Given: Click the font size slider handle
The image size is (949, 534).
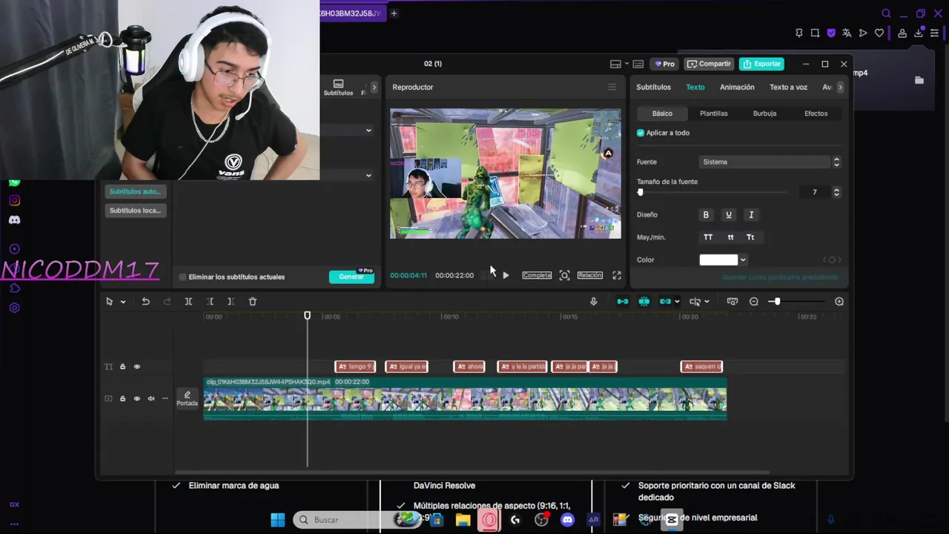Looking at the screenshot, I should click(641, 192).
